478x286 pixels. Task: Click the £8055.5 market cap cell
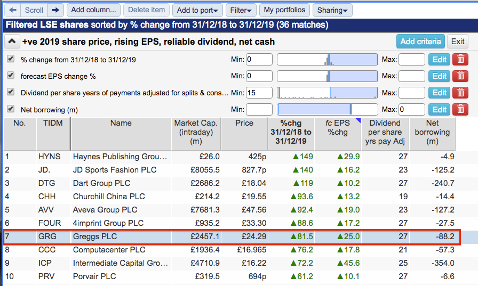pyautogui.click(x=196, y=170)
